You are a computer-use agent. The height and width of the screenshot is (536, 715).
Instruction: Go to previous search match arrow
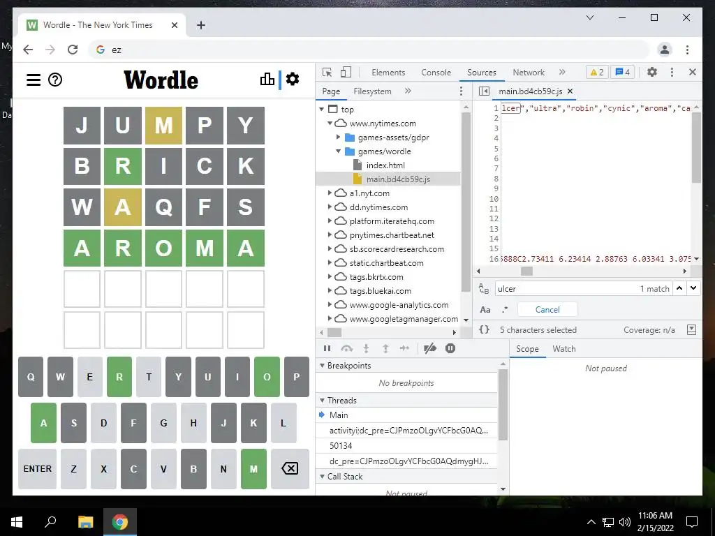[679, 288]
